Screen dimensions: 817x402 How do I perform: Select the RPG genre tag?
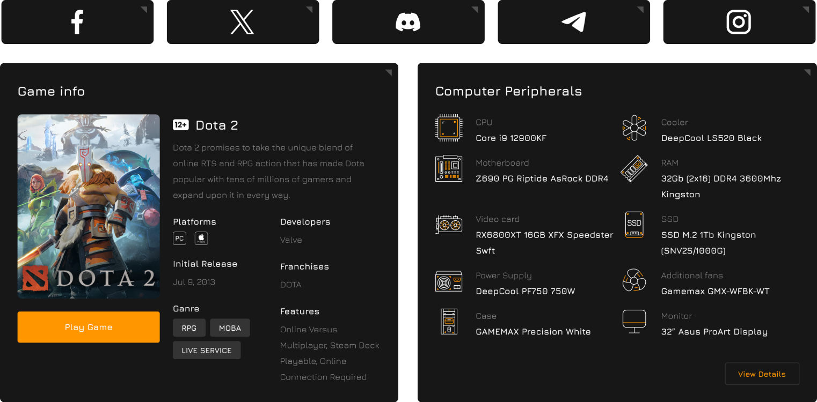[189, 328]
